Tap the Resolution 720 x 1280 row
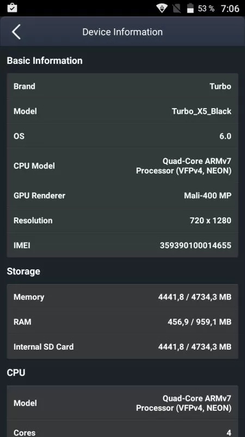Image resolution: width=245 pixels, height=437 pixels. coord(122,221)
